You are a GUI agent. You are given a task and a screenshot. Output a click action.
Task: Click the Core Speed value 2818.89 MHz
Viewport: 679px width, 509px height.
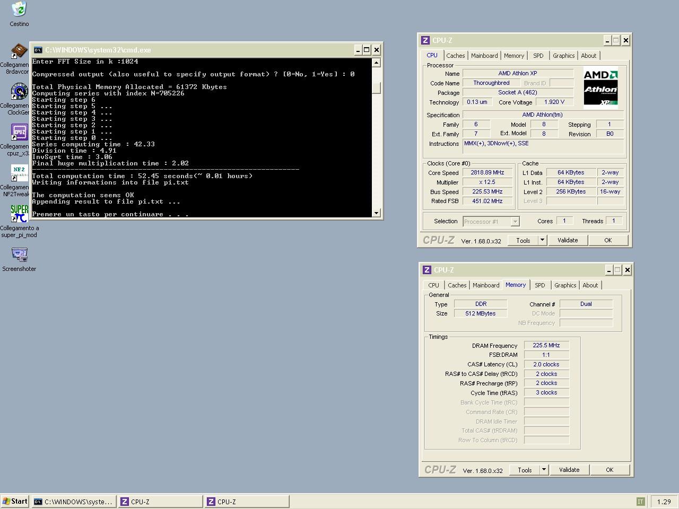tap(487, 172)
